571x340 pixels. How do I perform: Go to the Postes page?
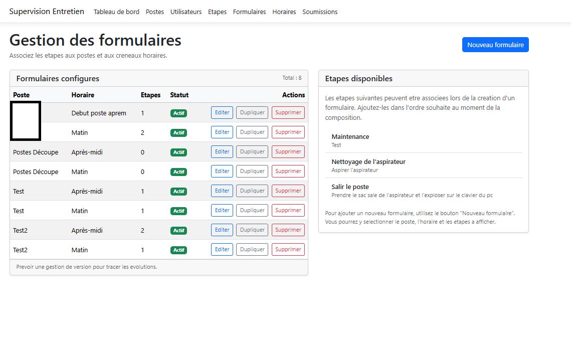coord(154,12)
